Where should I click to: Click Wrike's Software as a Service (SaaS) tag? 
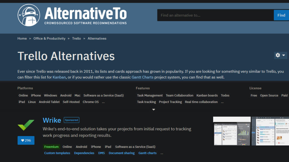(x=135, y=147)
